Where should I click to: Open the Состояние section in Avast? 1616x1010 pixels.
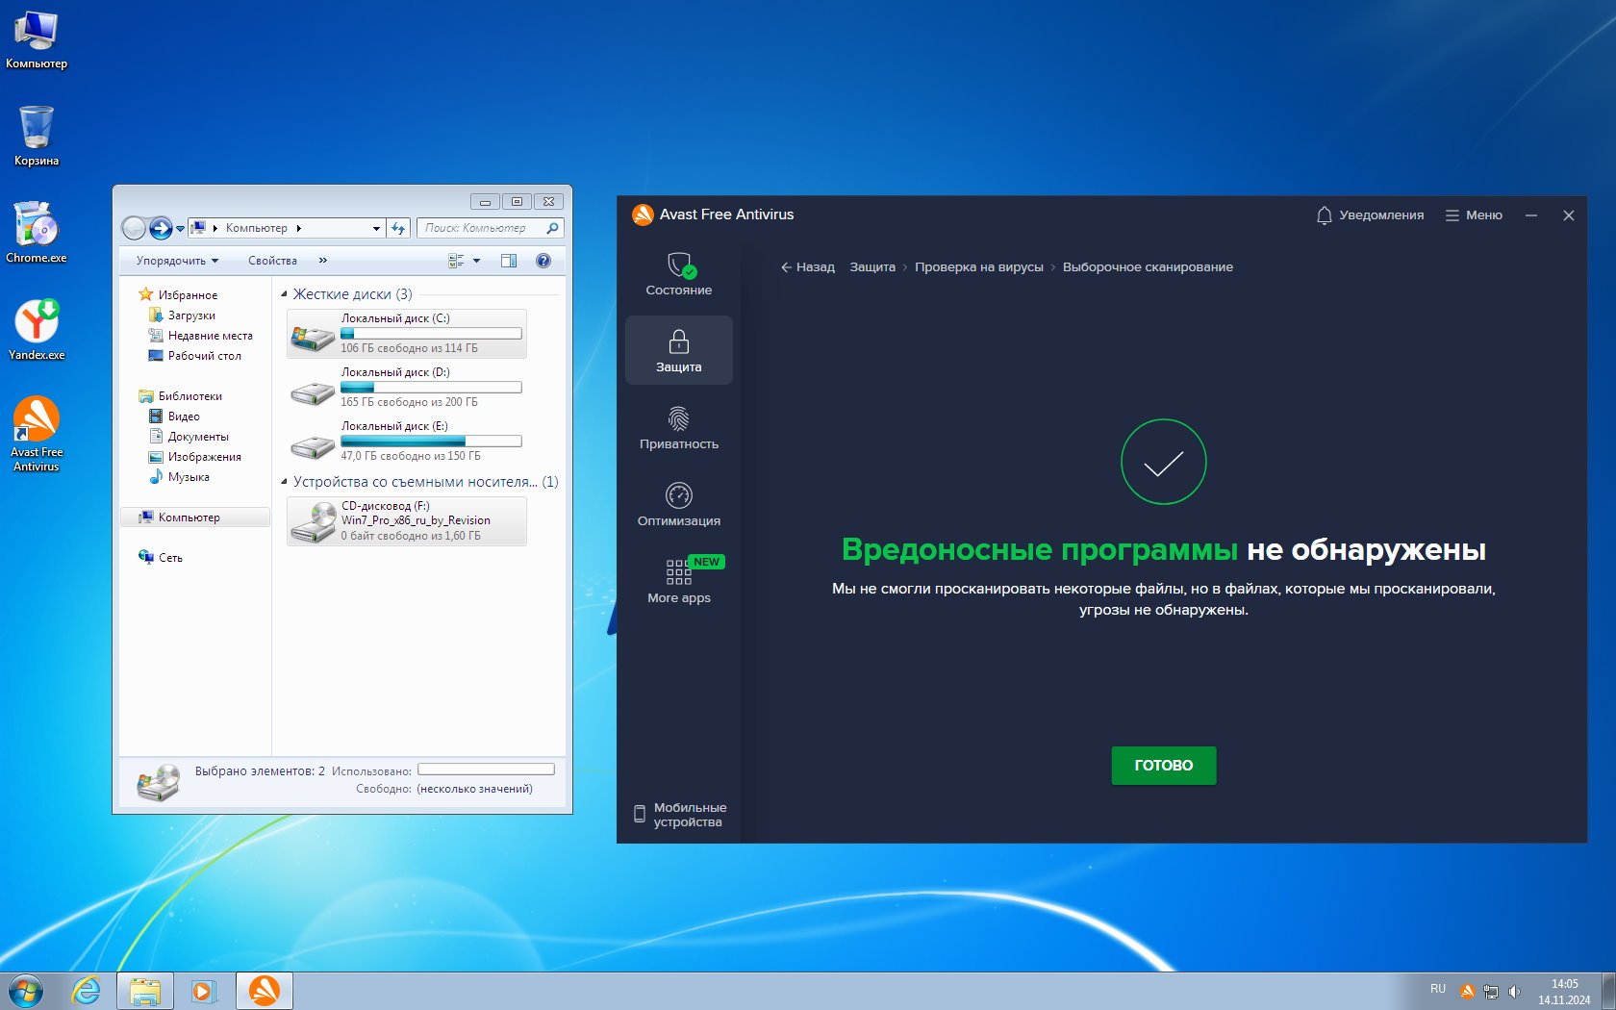tap(678, 273)
